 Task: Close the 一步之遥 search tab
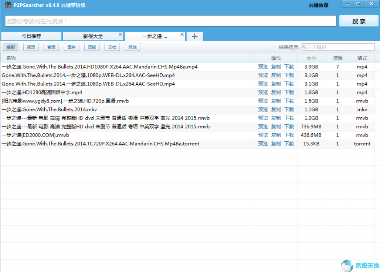tap(182, 34)
